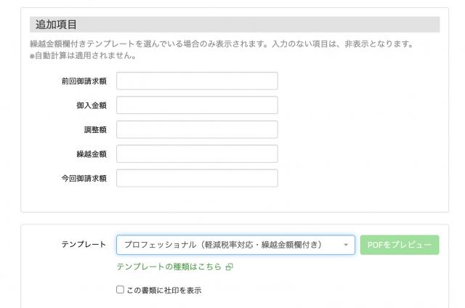Click the 調整額 label
465x308 pixels.
[x=95, y=129]
